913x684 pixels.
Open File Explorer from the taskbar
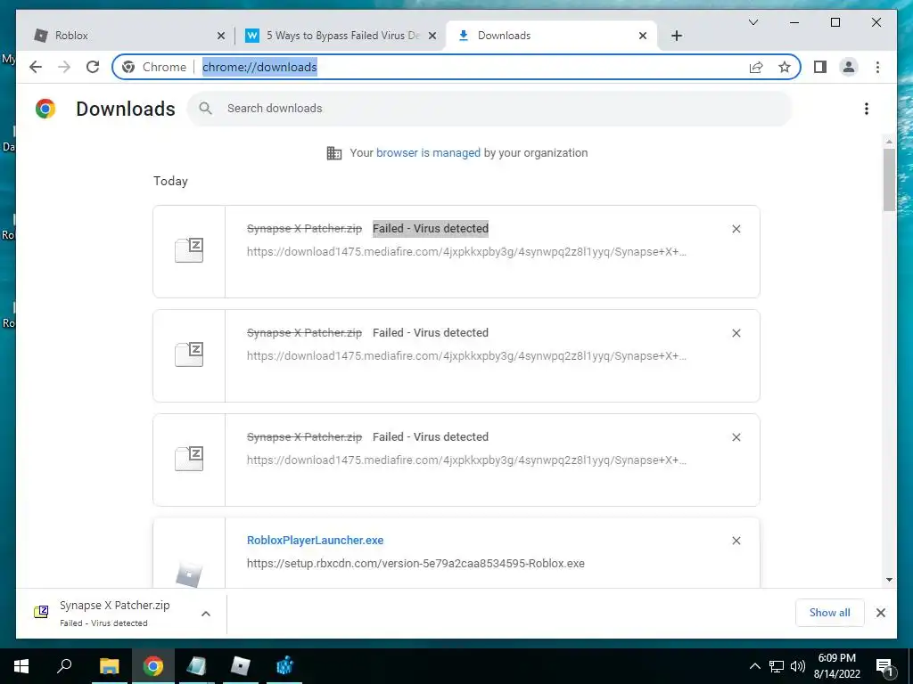click(109, 666)
